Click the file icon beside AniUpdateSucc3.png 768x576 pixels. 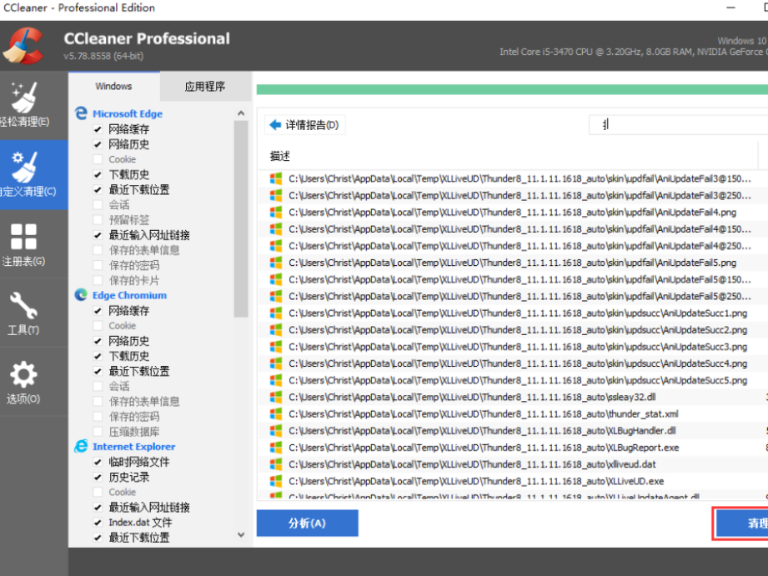point(276,347)
